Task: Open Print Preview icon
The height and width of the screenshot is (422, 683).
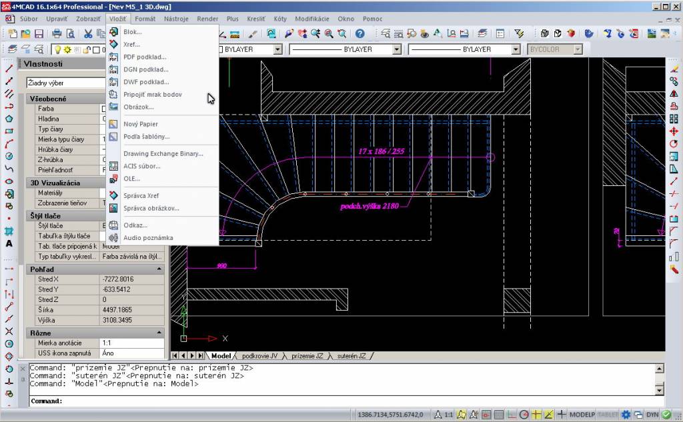Action: pos(70,33)
